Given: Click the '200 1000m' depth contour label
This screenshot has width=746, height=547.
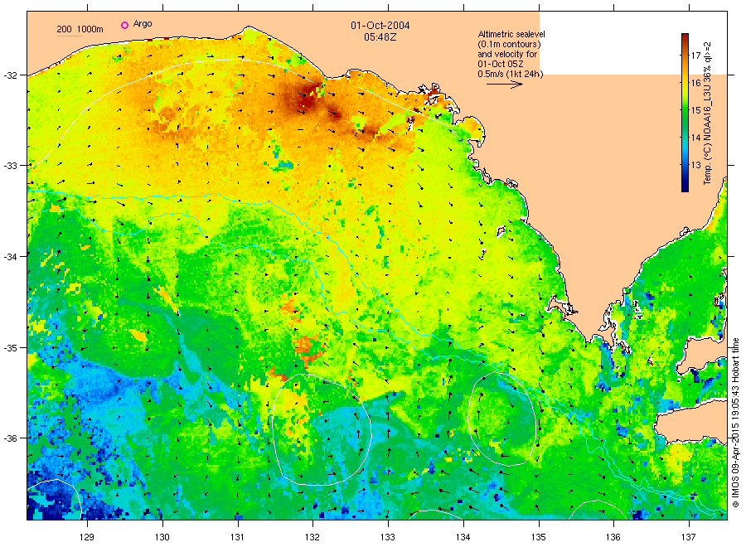Looking at the screenshot, I should click(80, 29).
